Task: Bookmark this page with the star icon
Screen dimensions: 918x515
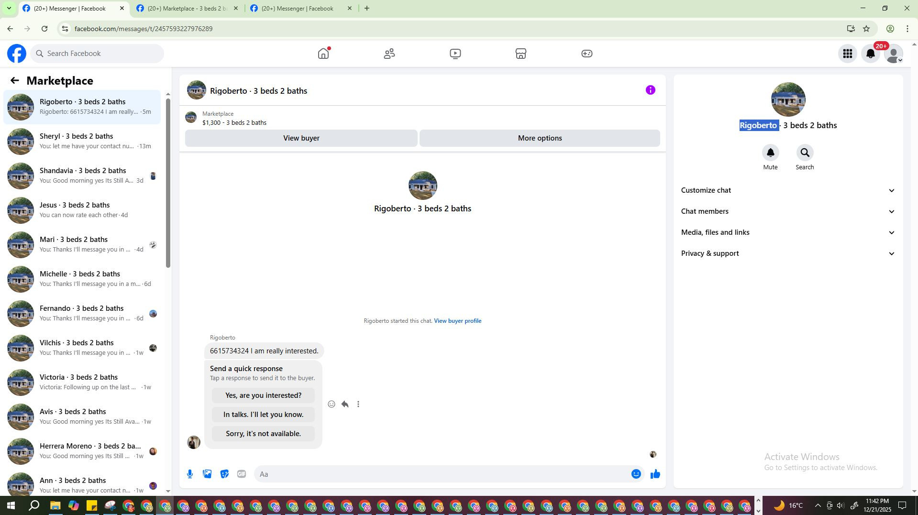Action: (866, 29)
